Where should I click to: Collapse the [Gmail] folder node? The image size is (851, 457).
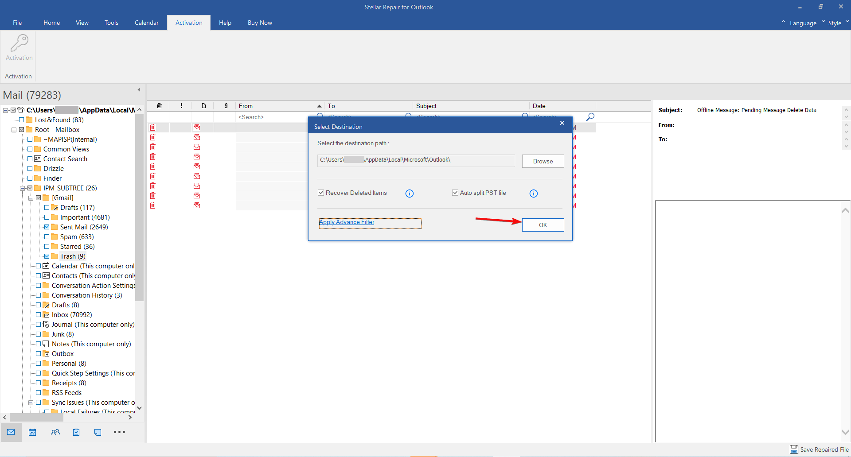pyautogui.click(x=31, y=198)
